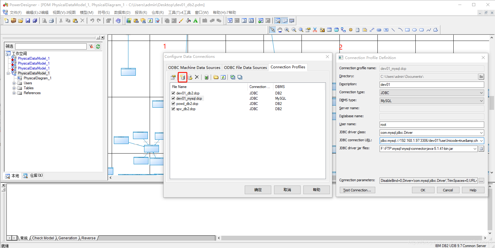This screenshot has height=248, width=495.
Task: Switch to ODBC Machine Data Sources tab
Action: click(194, 68)
